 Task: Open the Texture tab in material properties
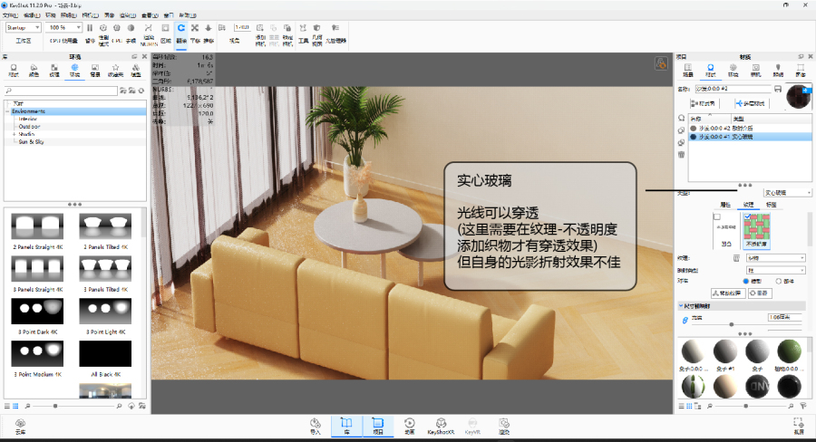748,205
